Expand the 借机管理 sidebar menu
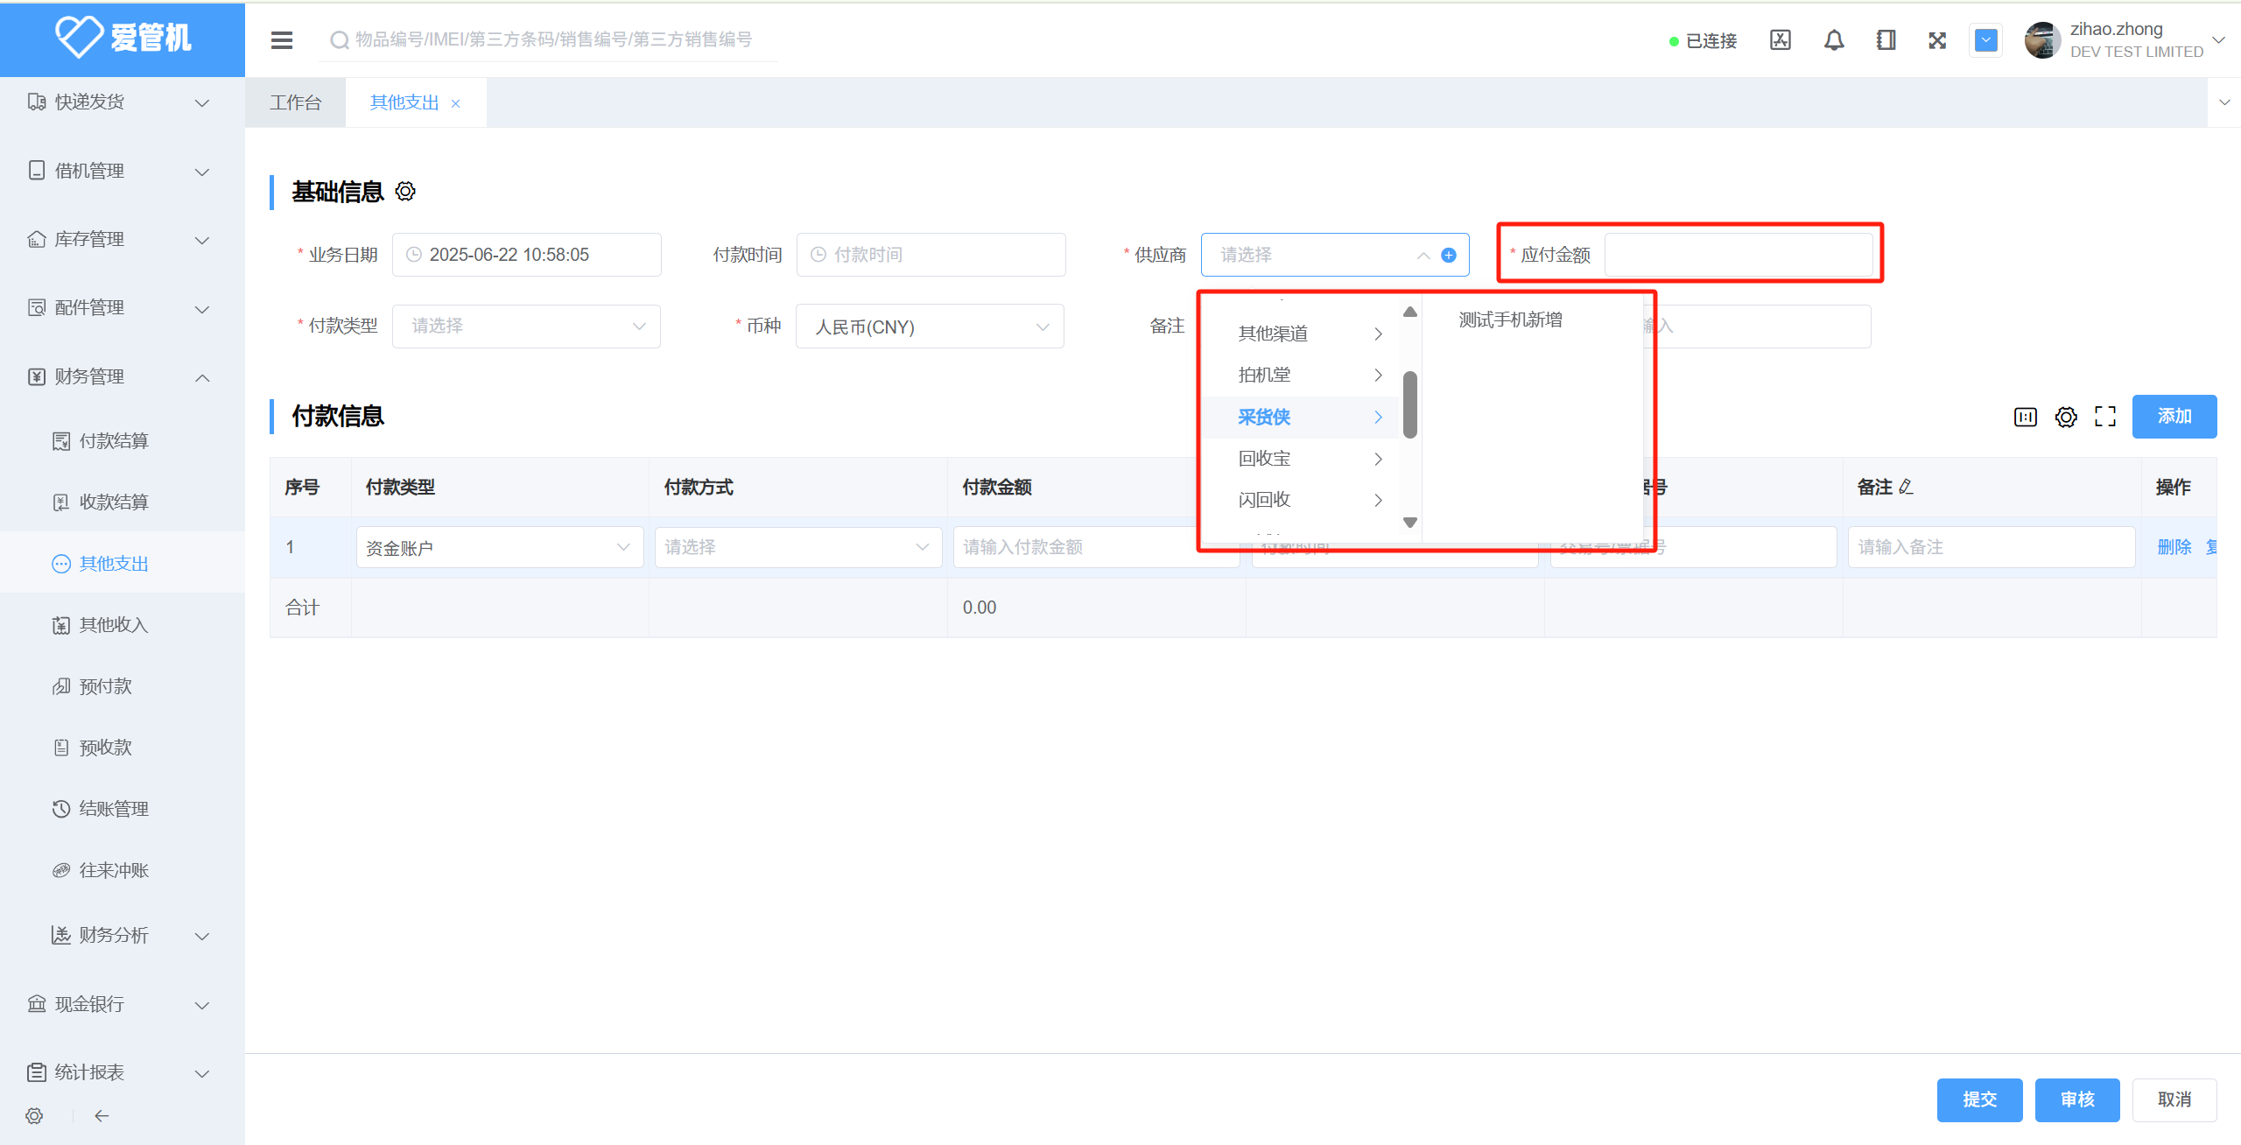 (123, 171)
